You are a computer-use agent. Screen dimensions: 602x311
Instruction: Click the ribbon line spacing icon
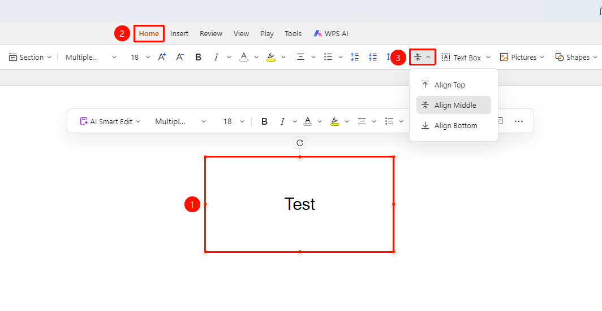click(355, 57)
